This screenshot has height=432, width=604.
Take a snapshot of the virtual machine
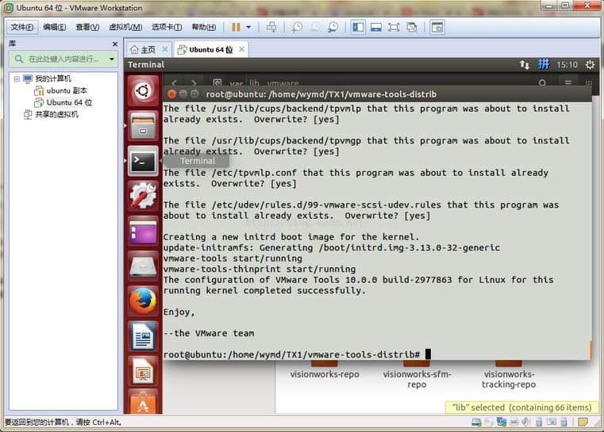297,27
